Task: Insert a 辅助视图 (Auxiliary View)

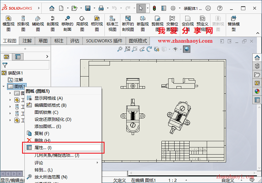Action: click(38, 24)
